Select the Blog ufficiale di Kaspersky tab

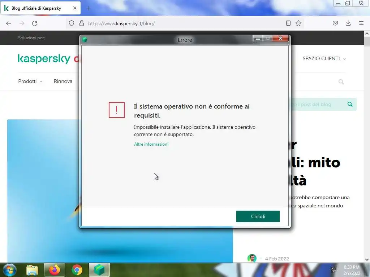tap(40, 8)
